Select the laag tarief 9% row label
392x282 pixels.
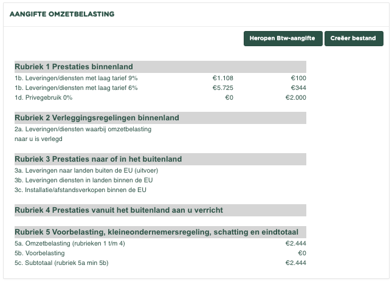(x=76, y=78)
